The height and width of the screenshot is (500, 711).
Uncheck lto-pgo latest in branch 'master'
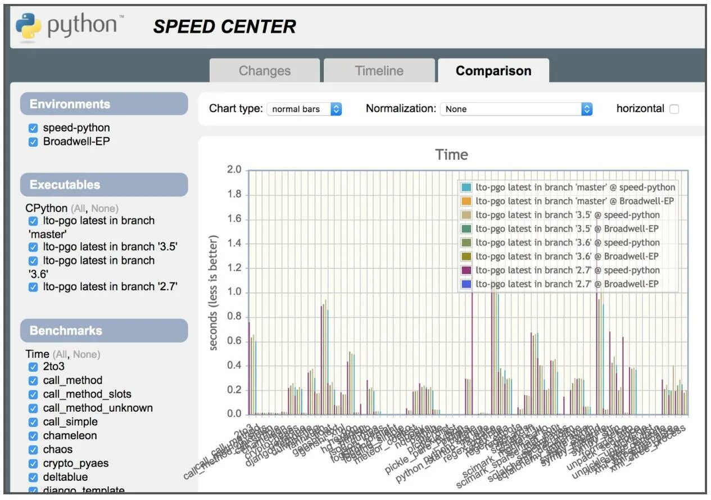pos(33,221)
